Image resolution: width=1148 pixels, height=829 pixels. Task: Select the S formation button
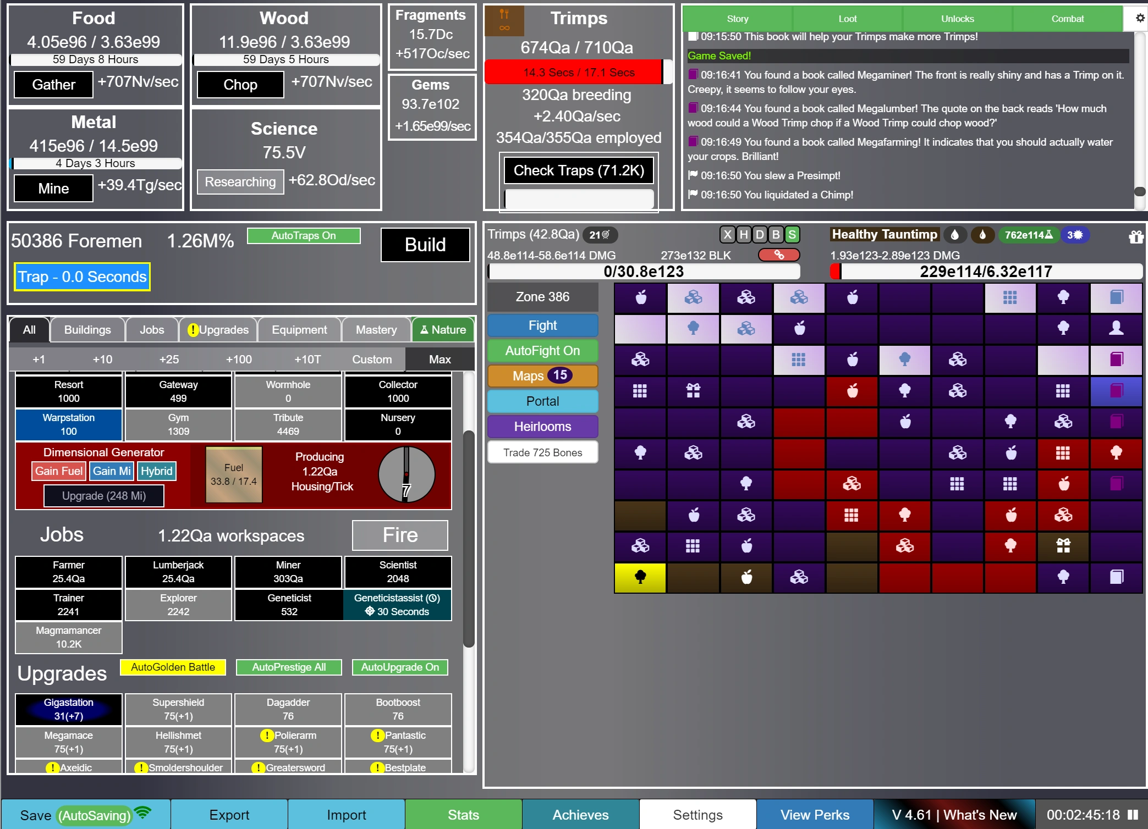792,235
